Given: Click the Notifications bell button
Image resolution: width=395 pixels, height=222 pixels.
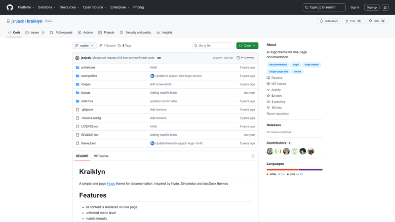Looking at the screenshot, I should click(329, 21).
